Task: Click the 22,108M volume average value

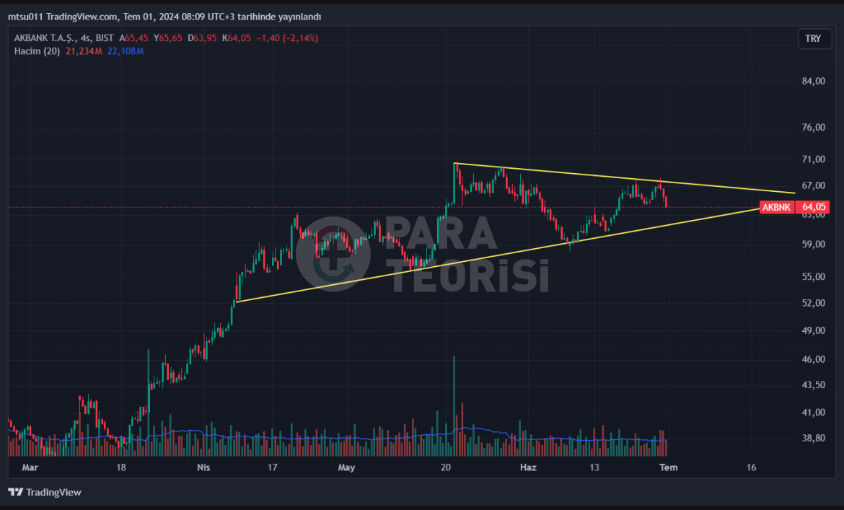Action: click(126, 51)
